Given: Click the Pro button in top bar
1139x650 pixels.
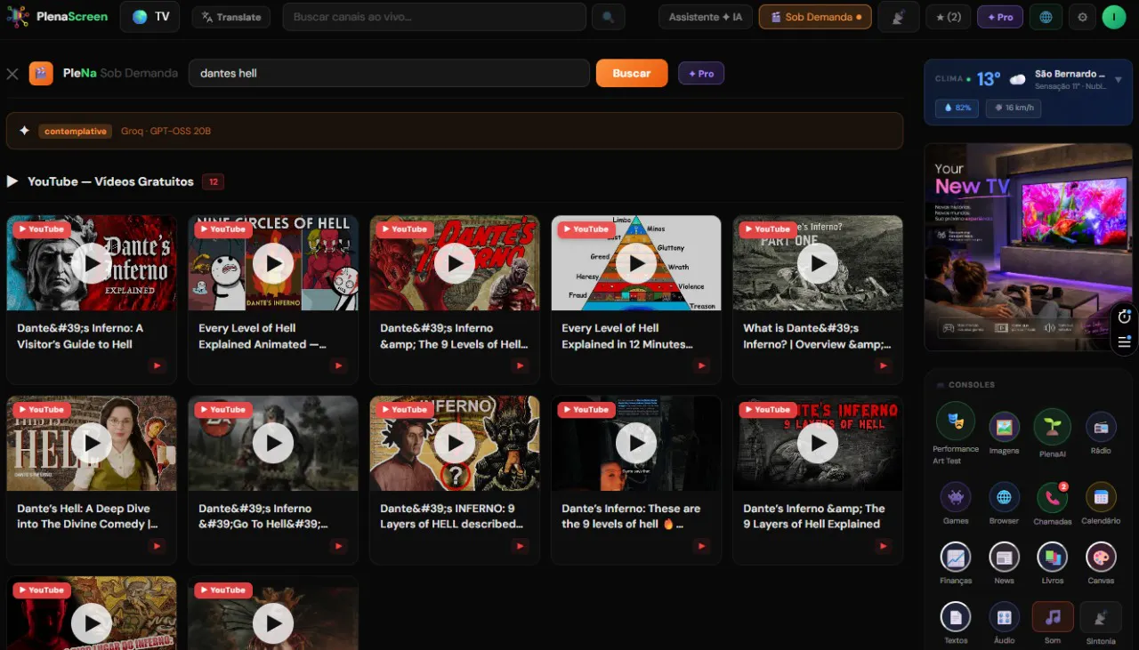Looking at the screenshot, I should point(1000,17).
